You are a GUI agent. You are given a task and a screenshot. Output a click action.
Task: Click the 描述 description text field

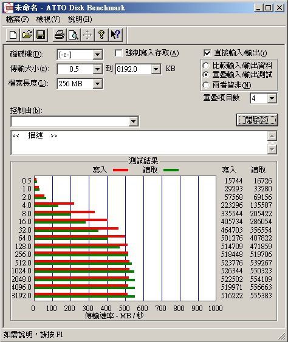click(x=139, y=143)
